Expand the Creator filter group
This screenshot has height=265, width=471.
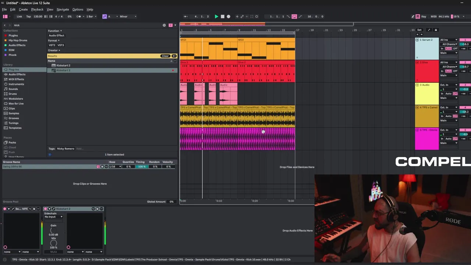pos(54,50)
